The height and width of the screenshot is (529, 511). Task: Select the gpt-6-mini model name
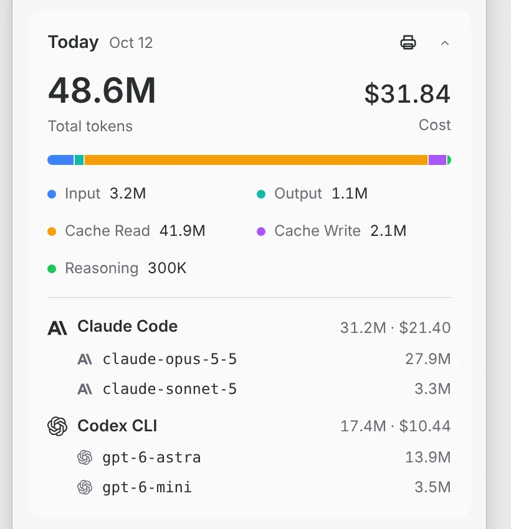pos(147,487)
